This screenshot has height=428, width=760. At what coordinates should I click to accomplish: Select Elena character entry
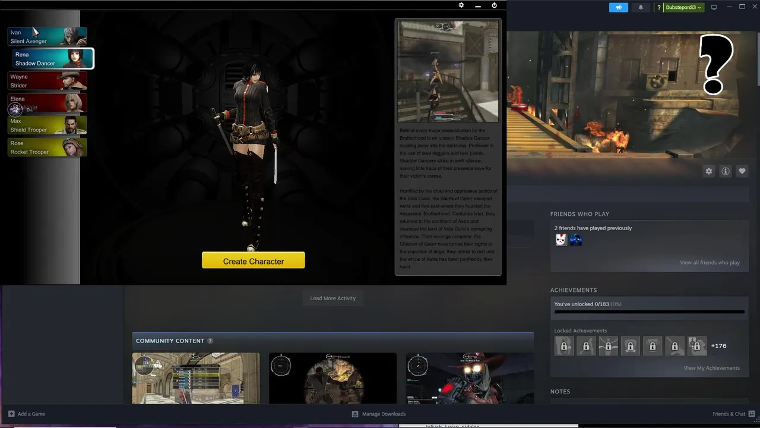[47, 103]
